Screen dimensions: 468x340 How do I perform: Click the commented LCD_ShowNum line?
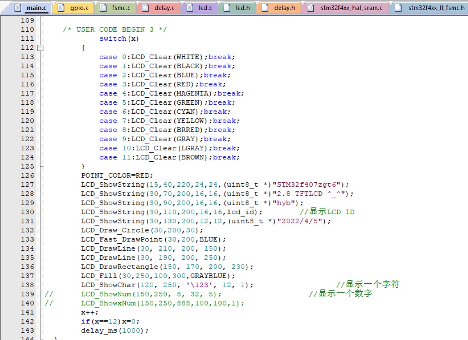click(151, 294)
